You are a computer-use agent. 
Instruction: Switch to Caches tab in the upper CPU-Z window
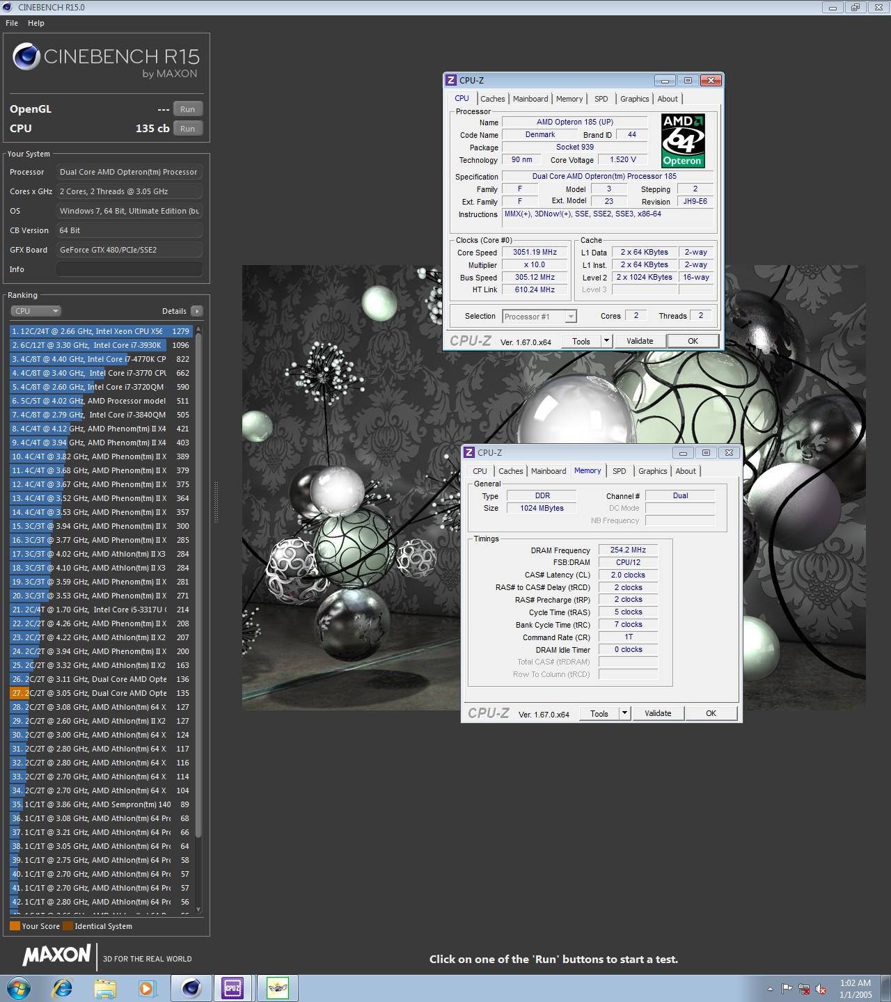click(493, 99)
